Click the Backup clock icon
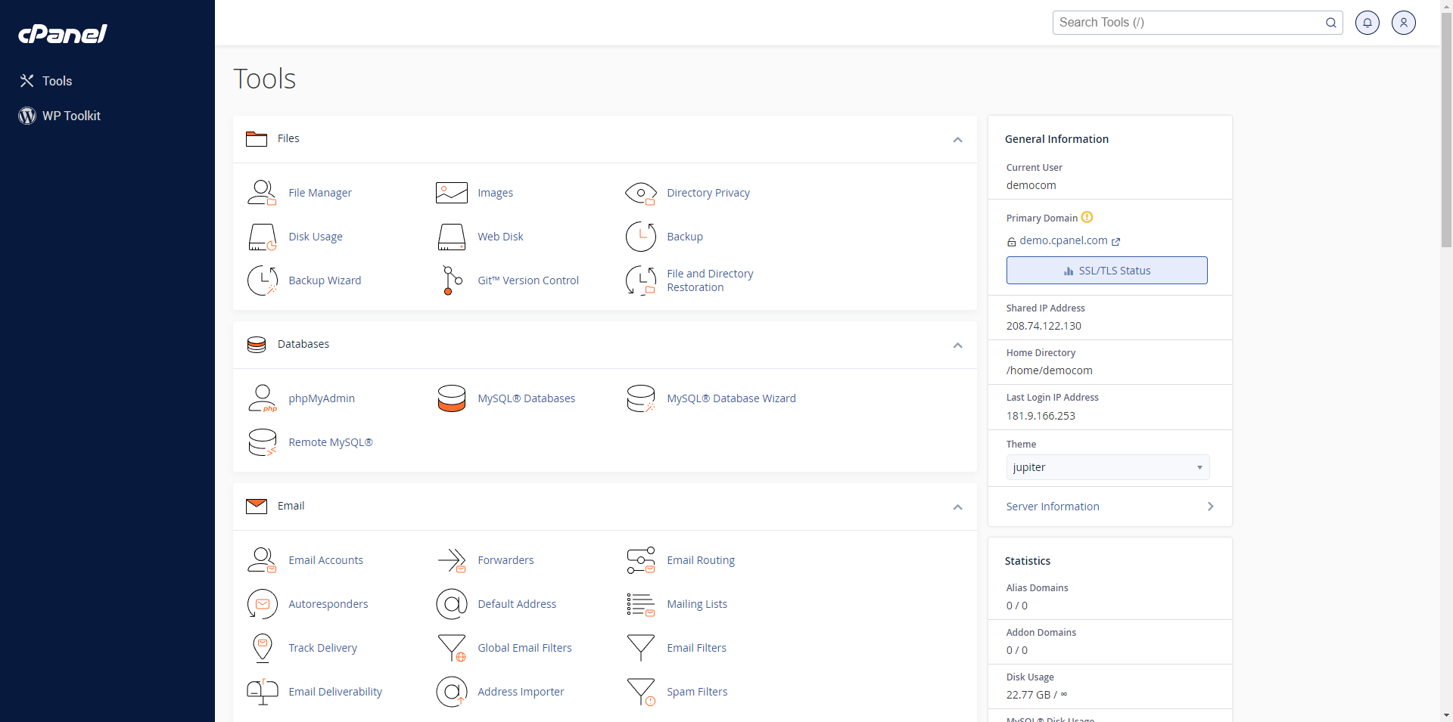This screenshot has width=1453, height=722. (x=640, y=237)
